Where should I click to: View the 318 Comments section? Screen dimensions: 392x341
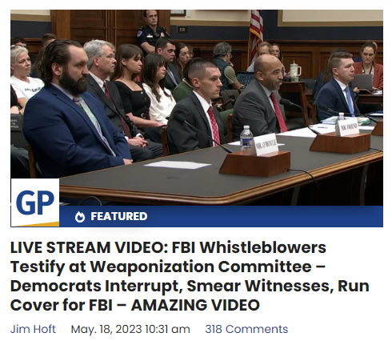click(246, 329)
